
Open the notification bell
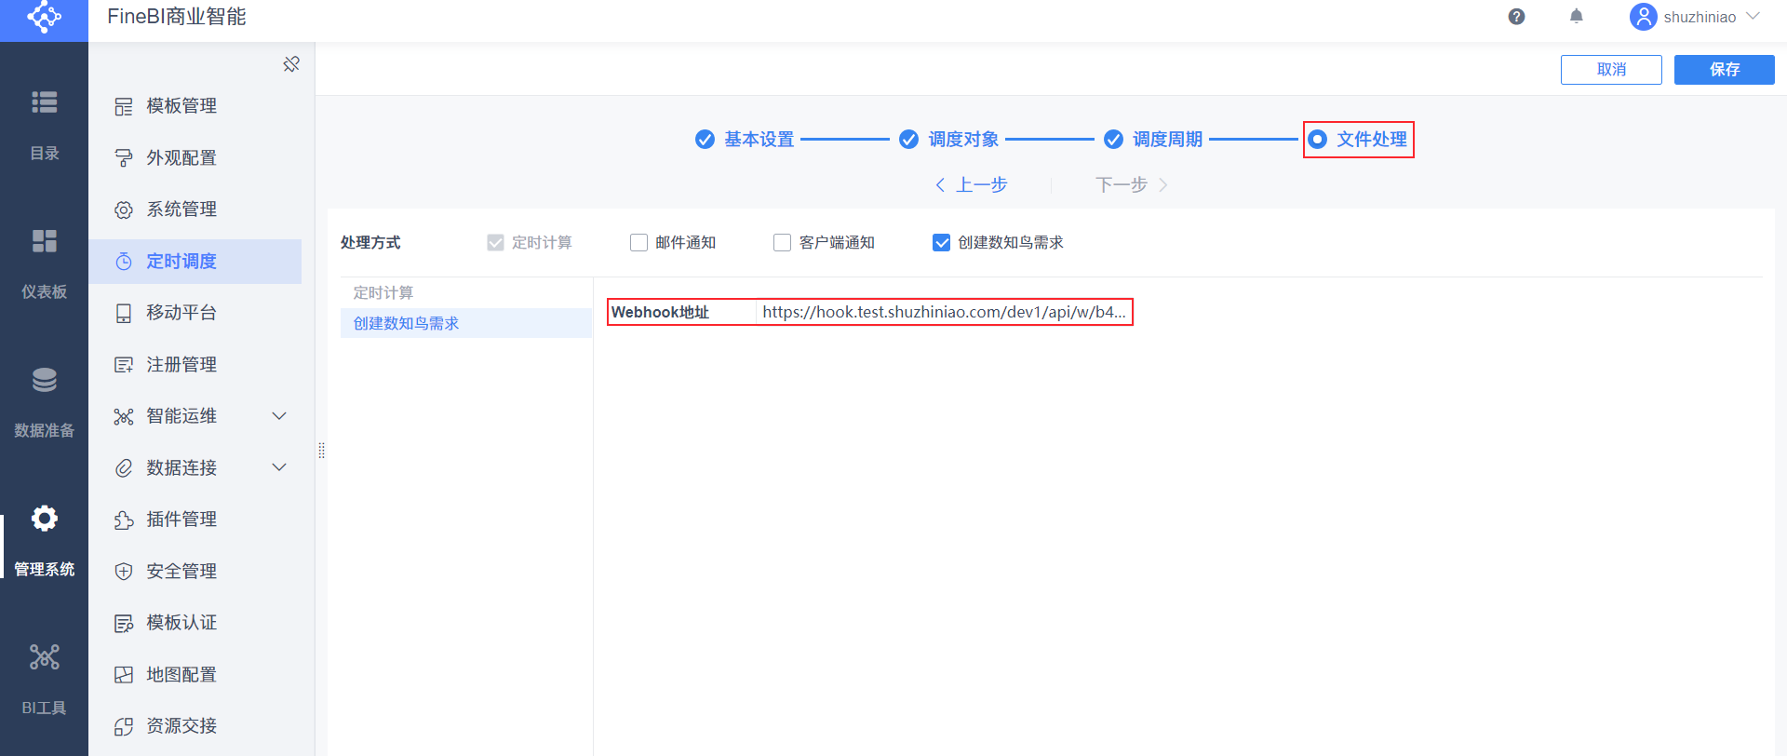1576,17
